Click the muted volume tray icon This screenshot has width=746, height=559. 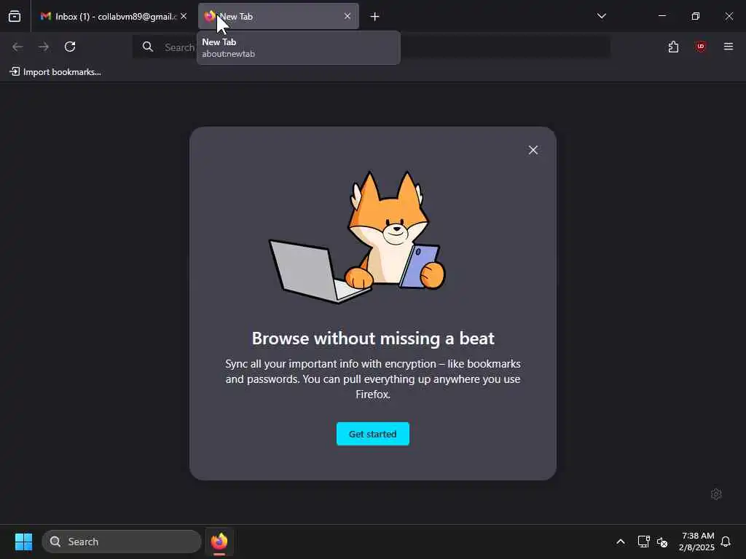[x=661, y=542]
